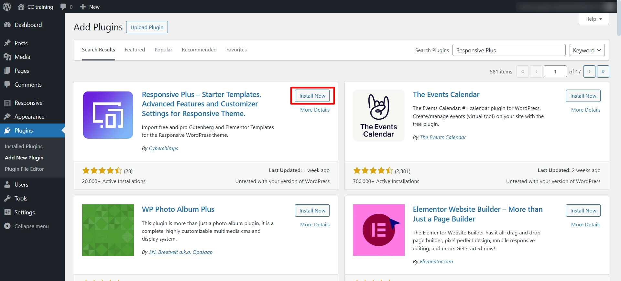Open the comments bubble icon in admin bar
Screen dimensions: 621x281
(x=63, y=7)
